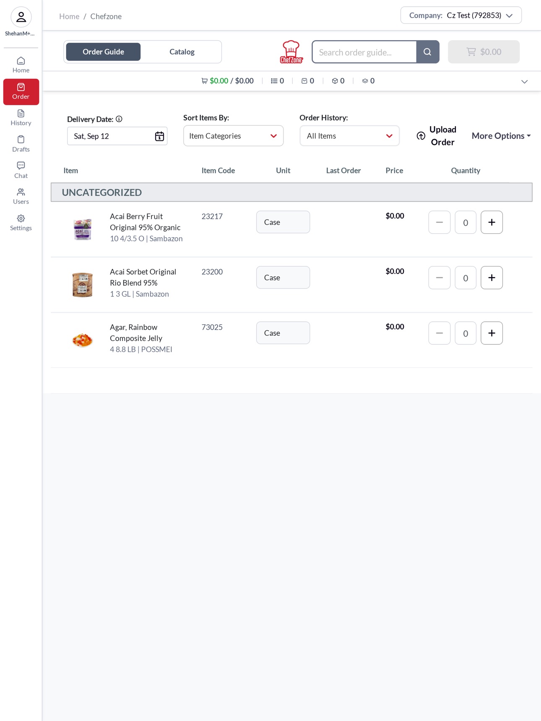Expand the order summary bar chevron

pos(524,82)
